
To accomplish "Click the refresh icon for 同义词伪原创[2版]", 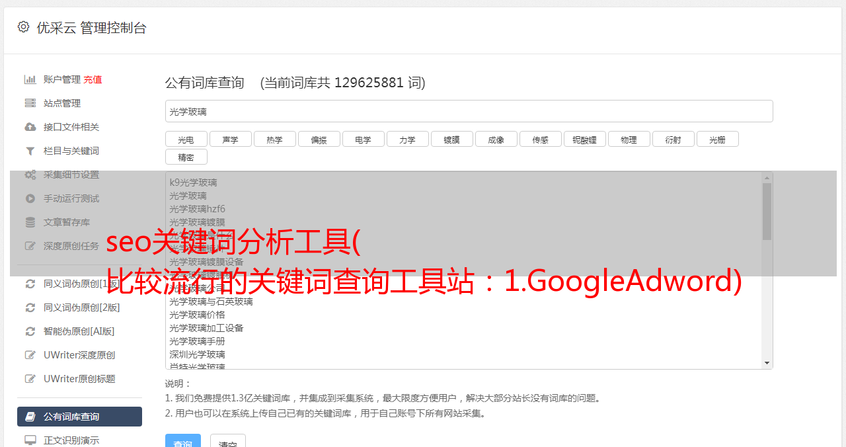I will (30, 307).
